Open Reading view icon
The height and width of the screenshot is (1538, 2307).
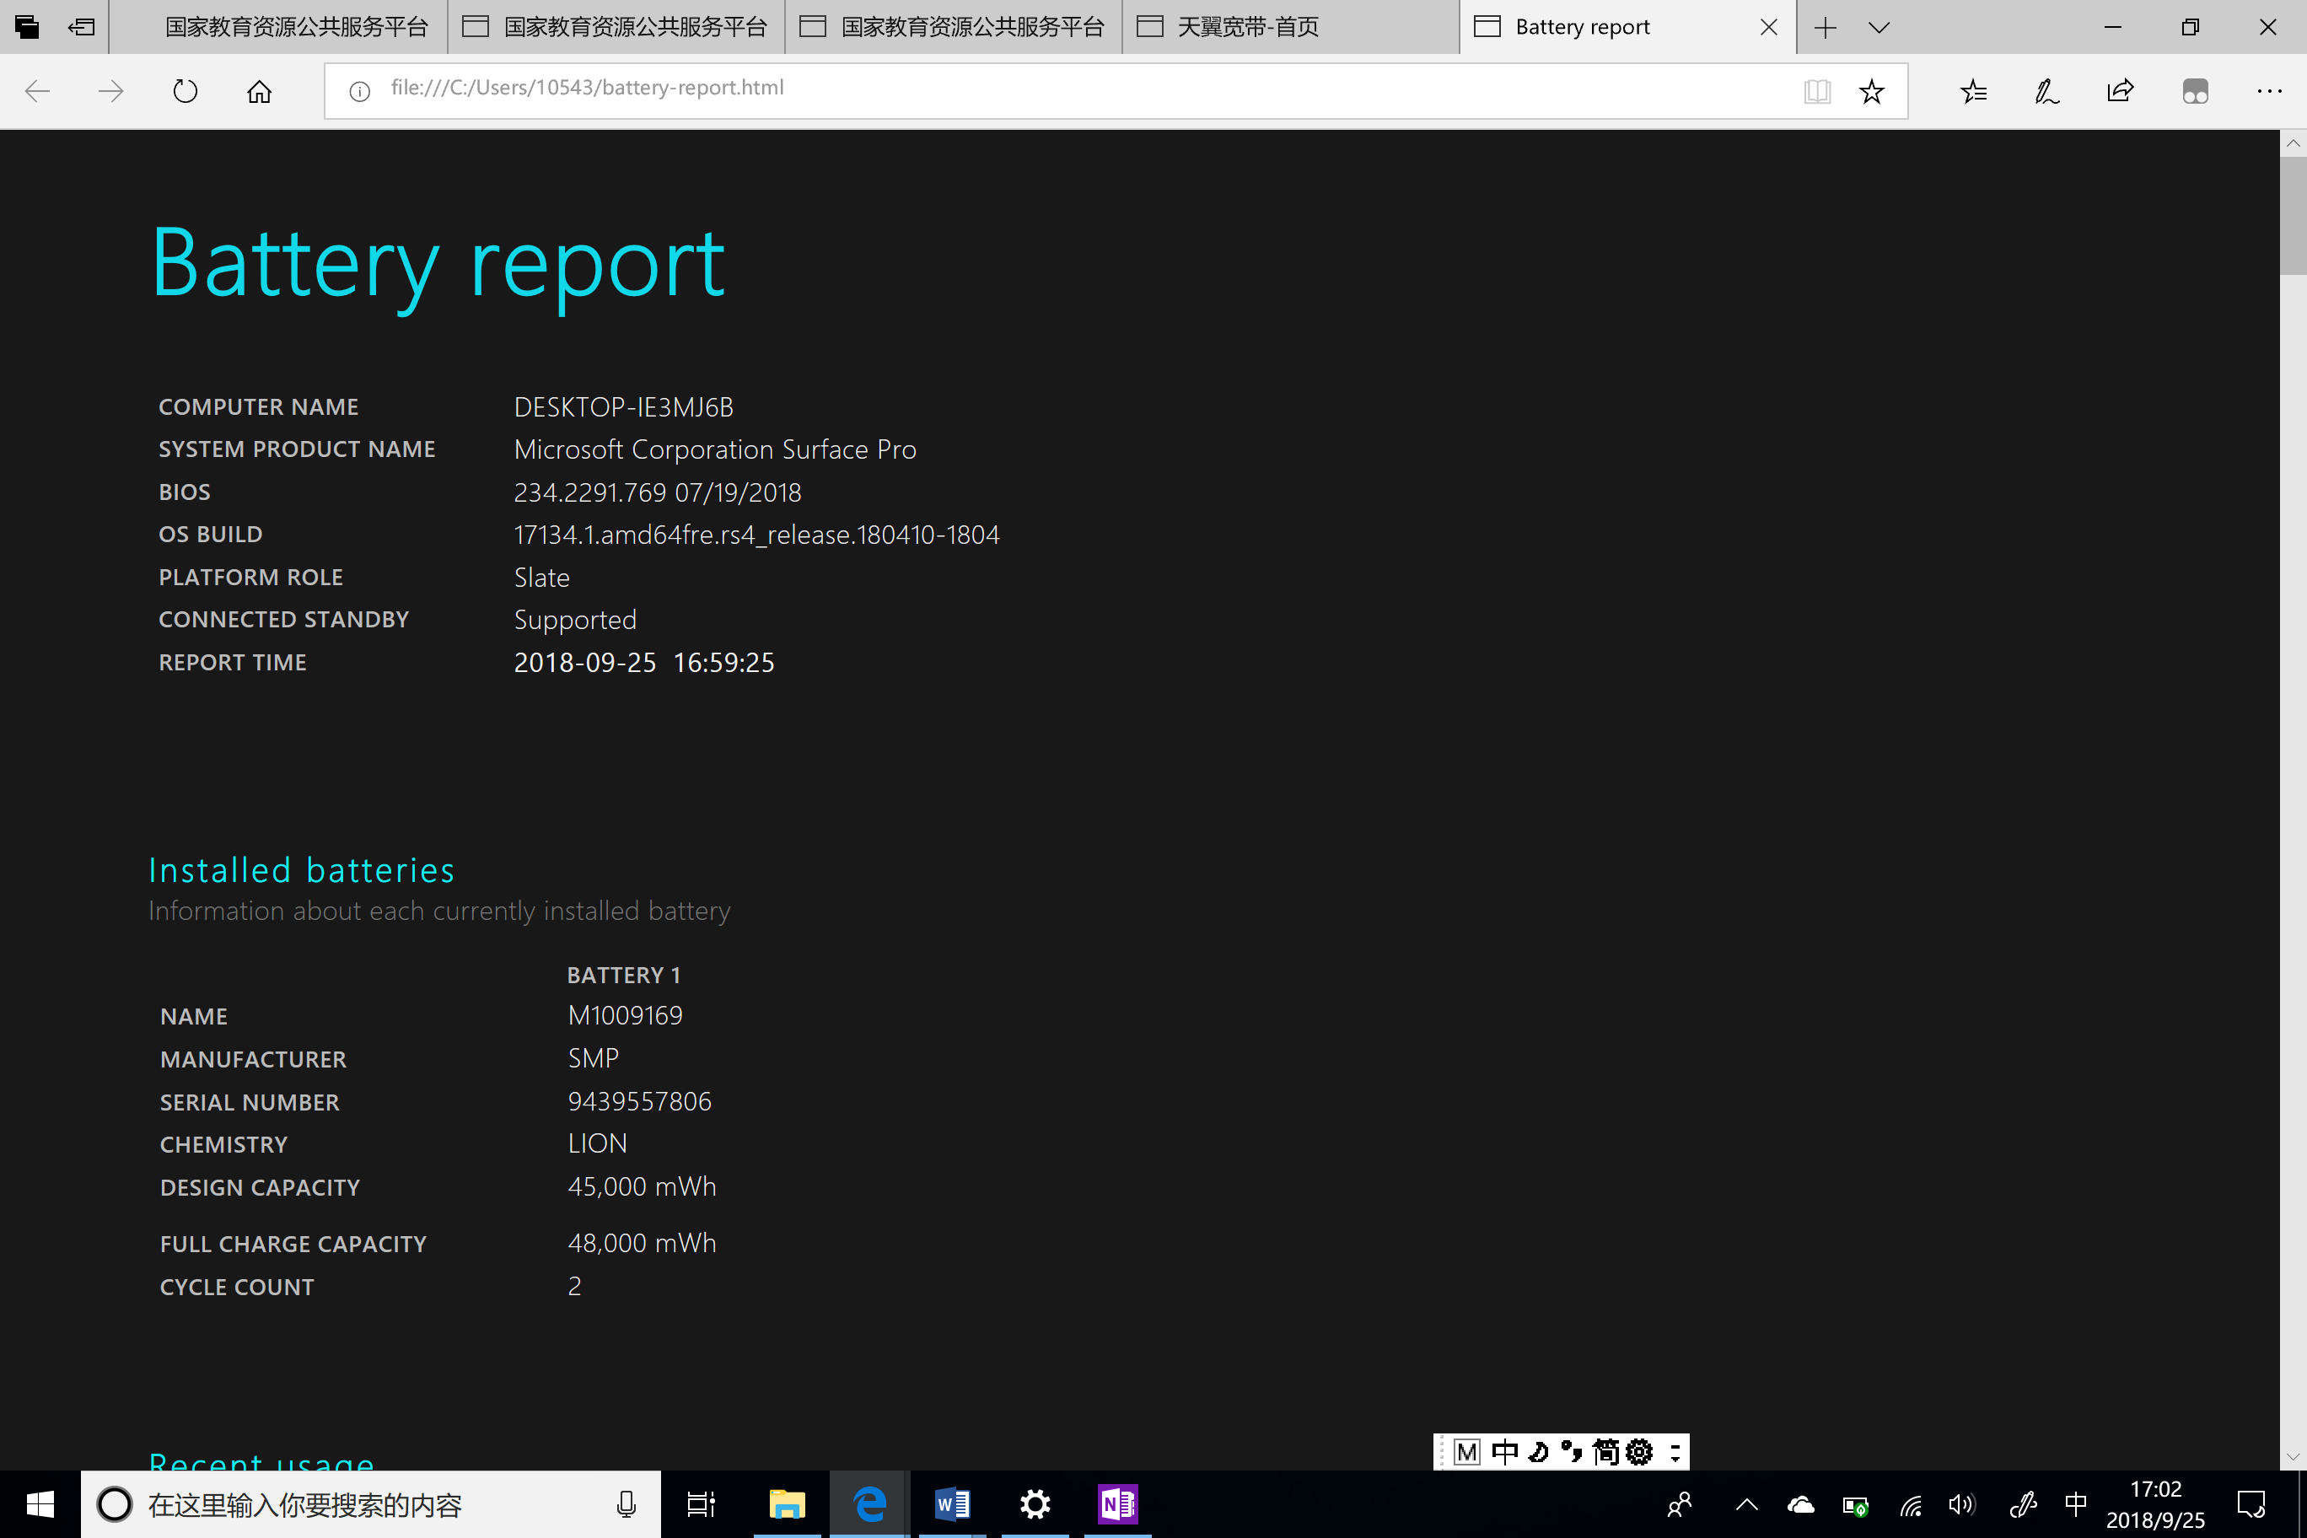point(1816,91)
